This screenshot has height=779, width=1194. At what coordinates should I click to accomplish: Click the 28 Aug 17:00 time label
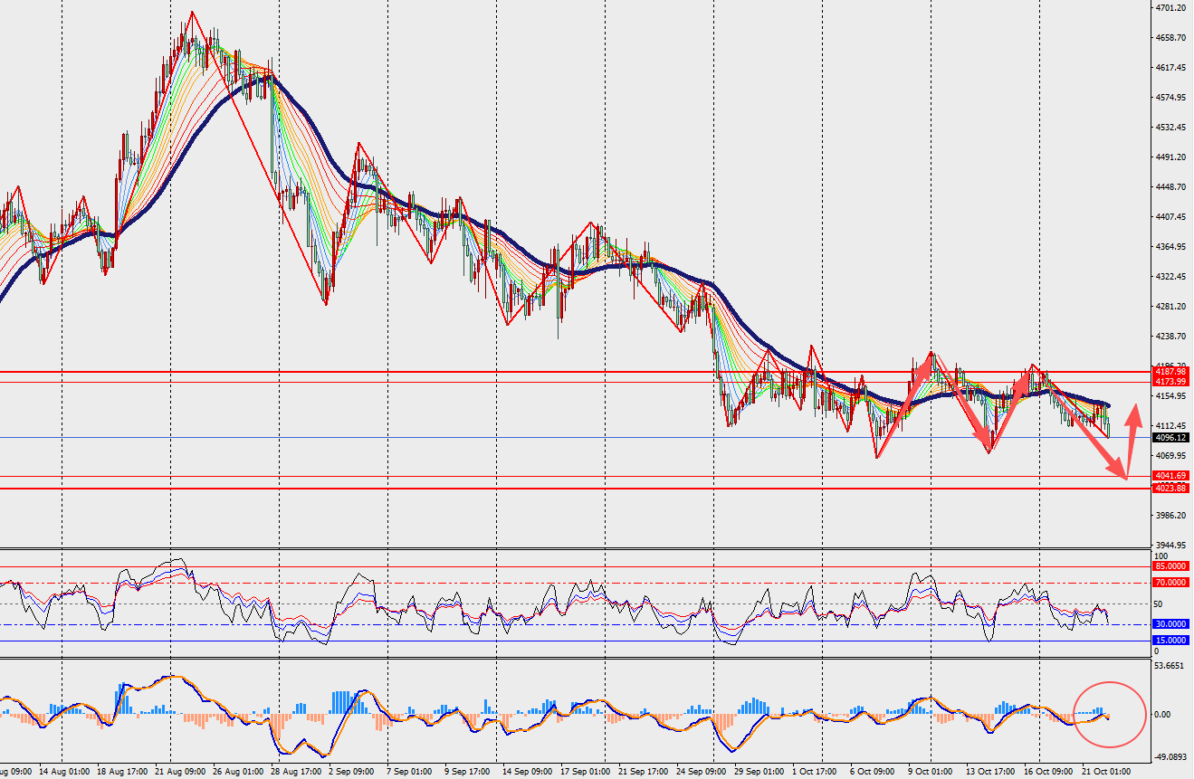(294, 772)
